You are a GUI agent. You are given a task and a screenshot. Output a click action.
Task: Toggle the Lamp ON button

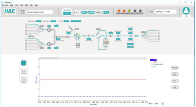[x=130, y=47]
